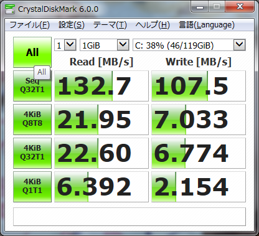Click the 4KiB Q1T1 read result 6.392
The height and width of the screenshot is (236, 259).
(x=101, y=187)
